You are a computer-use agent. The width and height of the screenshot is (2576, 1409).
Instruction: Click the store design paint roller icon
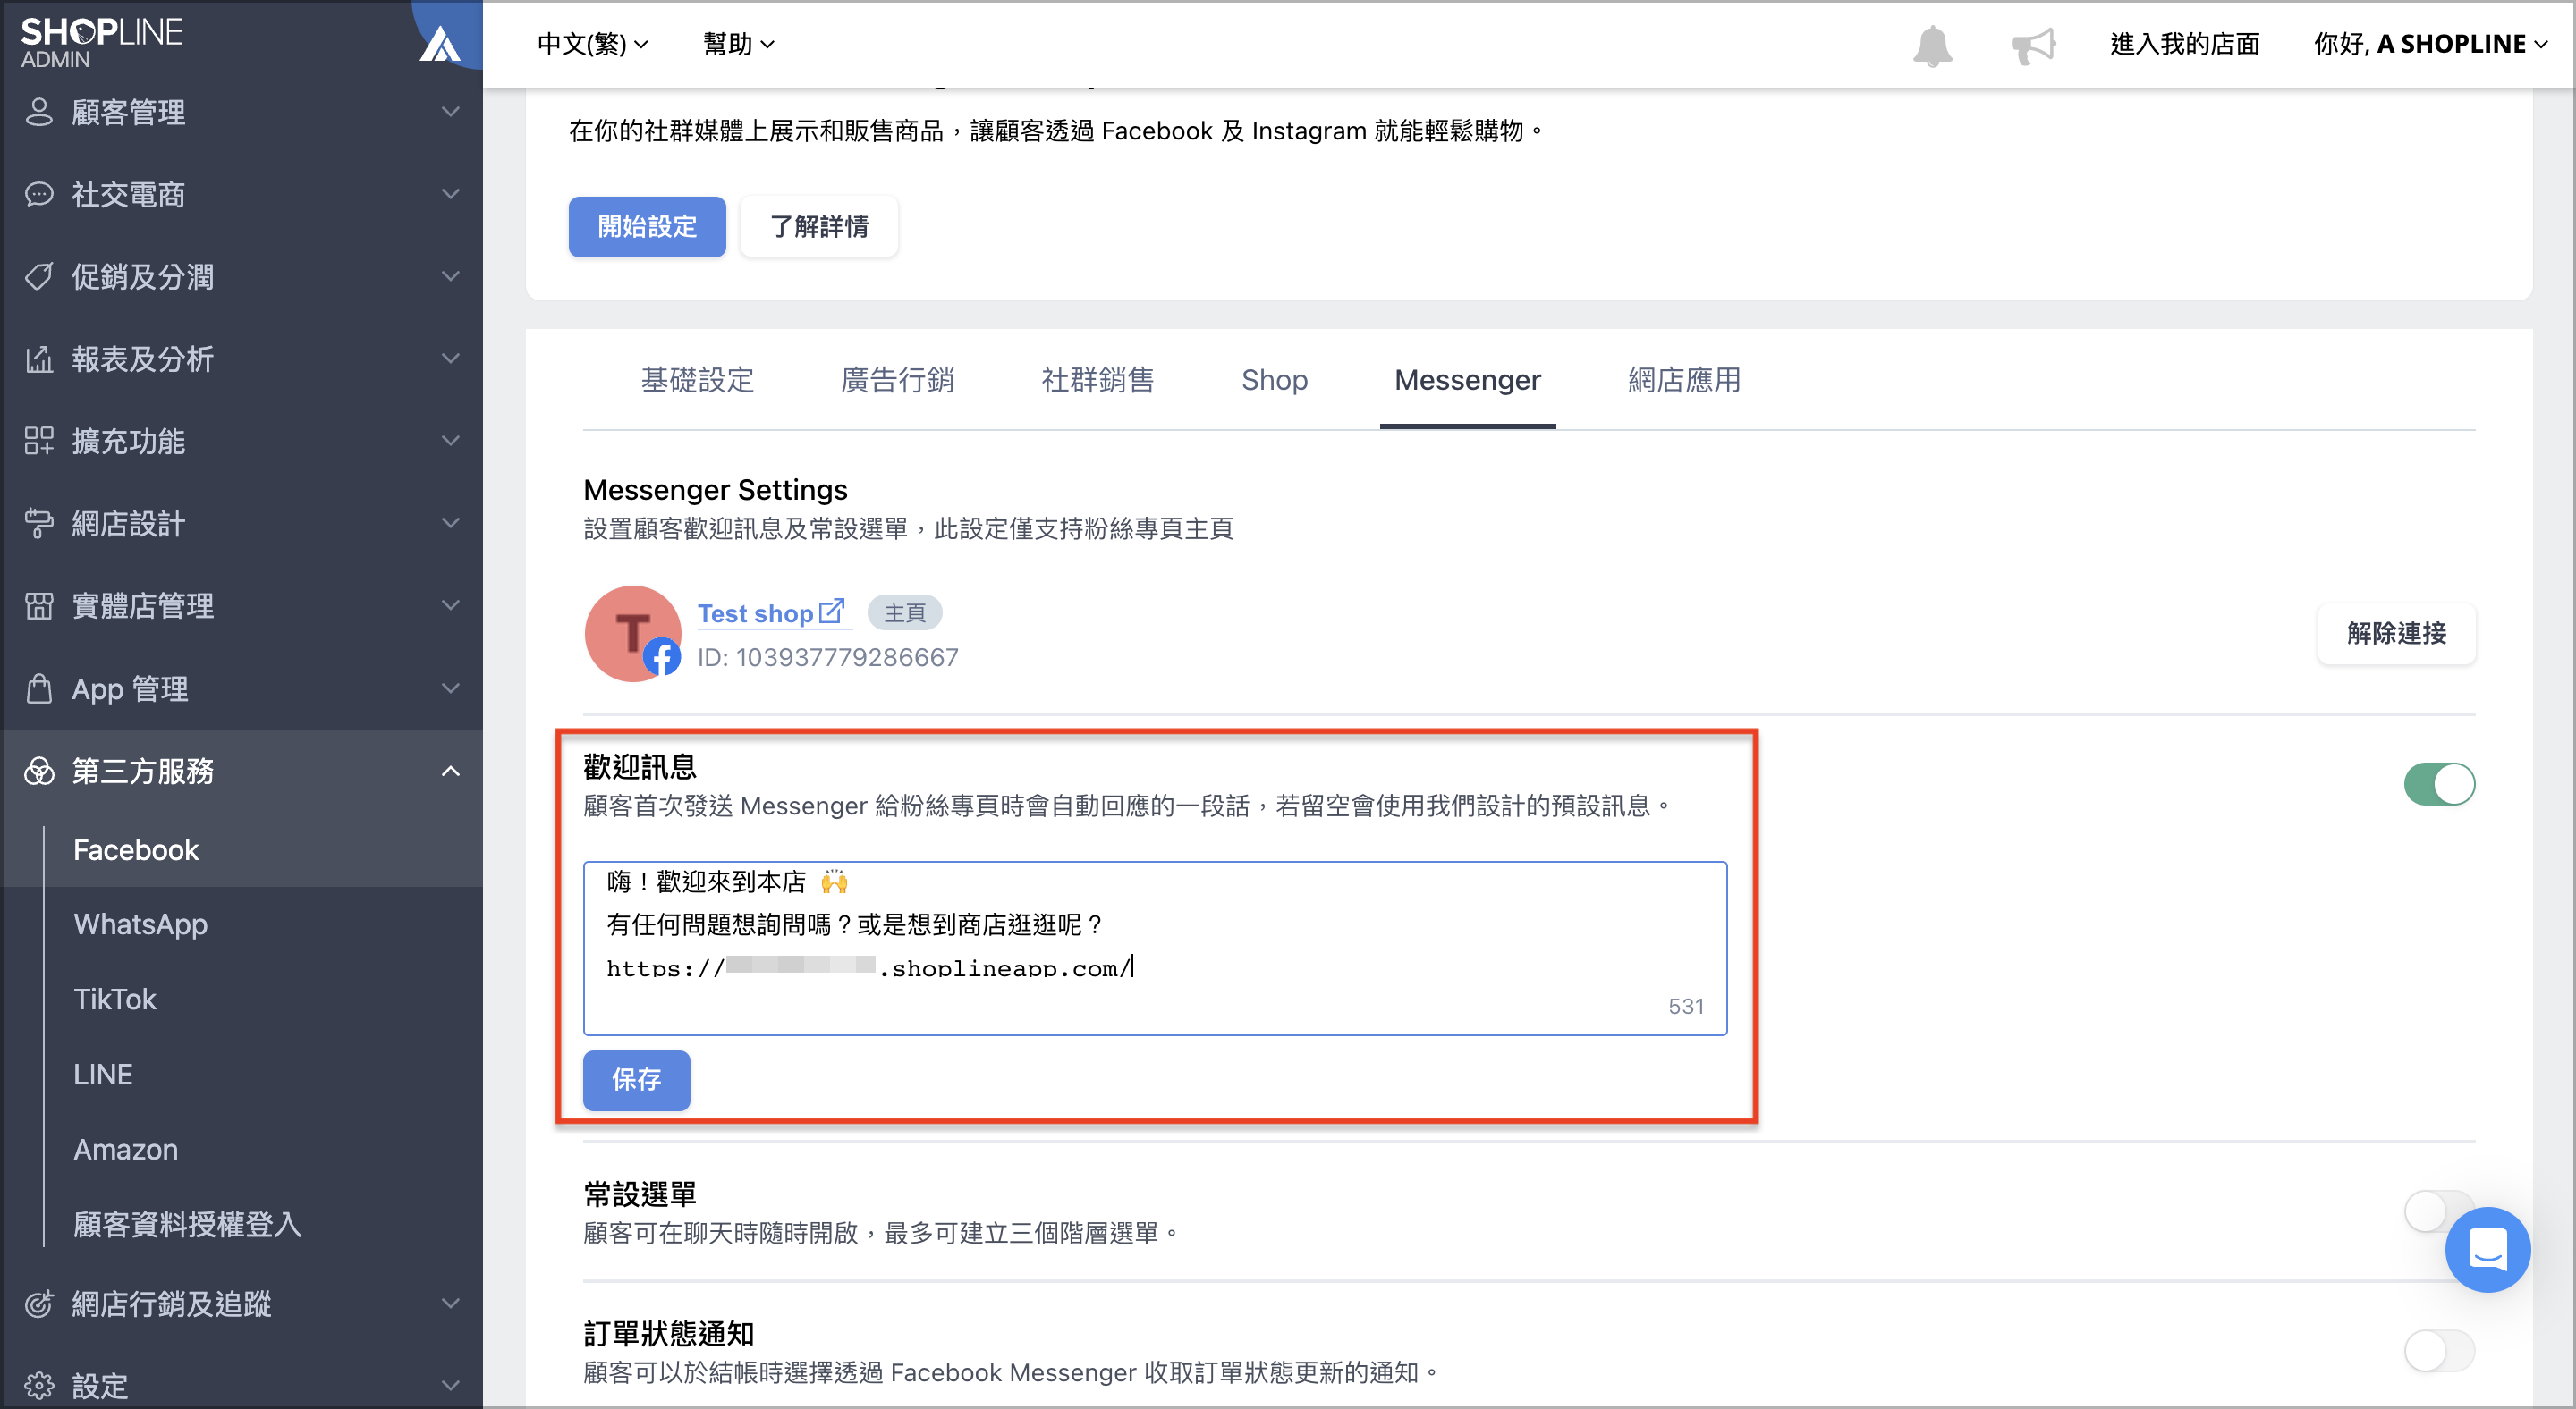[x=39, y=524]
